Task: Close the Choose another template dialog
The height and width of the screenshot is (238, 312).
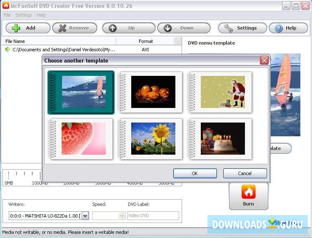Action: pyautogui.click(x=264, y=60)
